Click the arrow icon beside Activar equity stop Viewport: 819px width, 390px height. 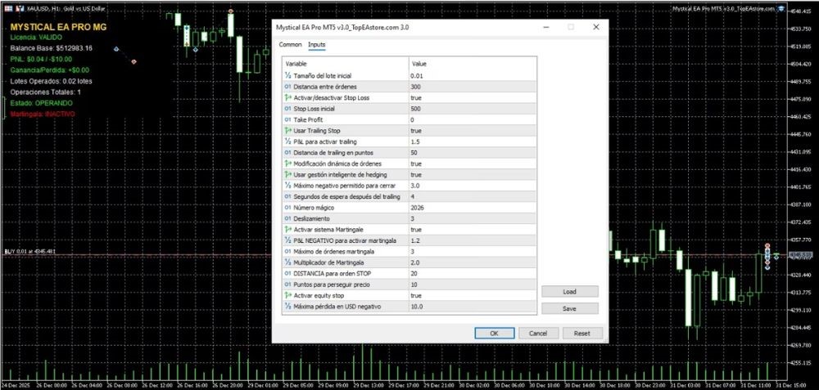(287, 295)
